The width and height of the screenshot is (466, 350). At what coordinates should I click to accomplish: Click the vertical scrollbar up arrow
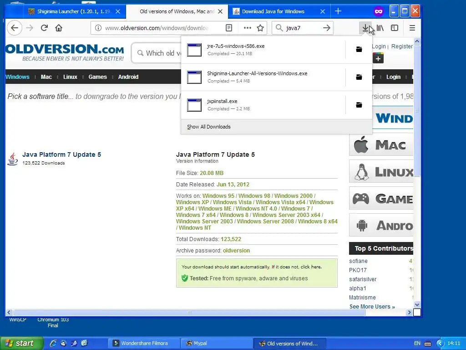[417, 41]
